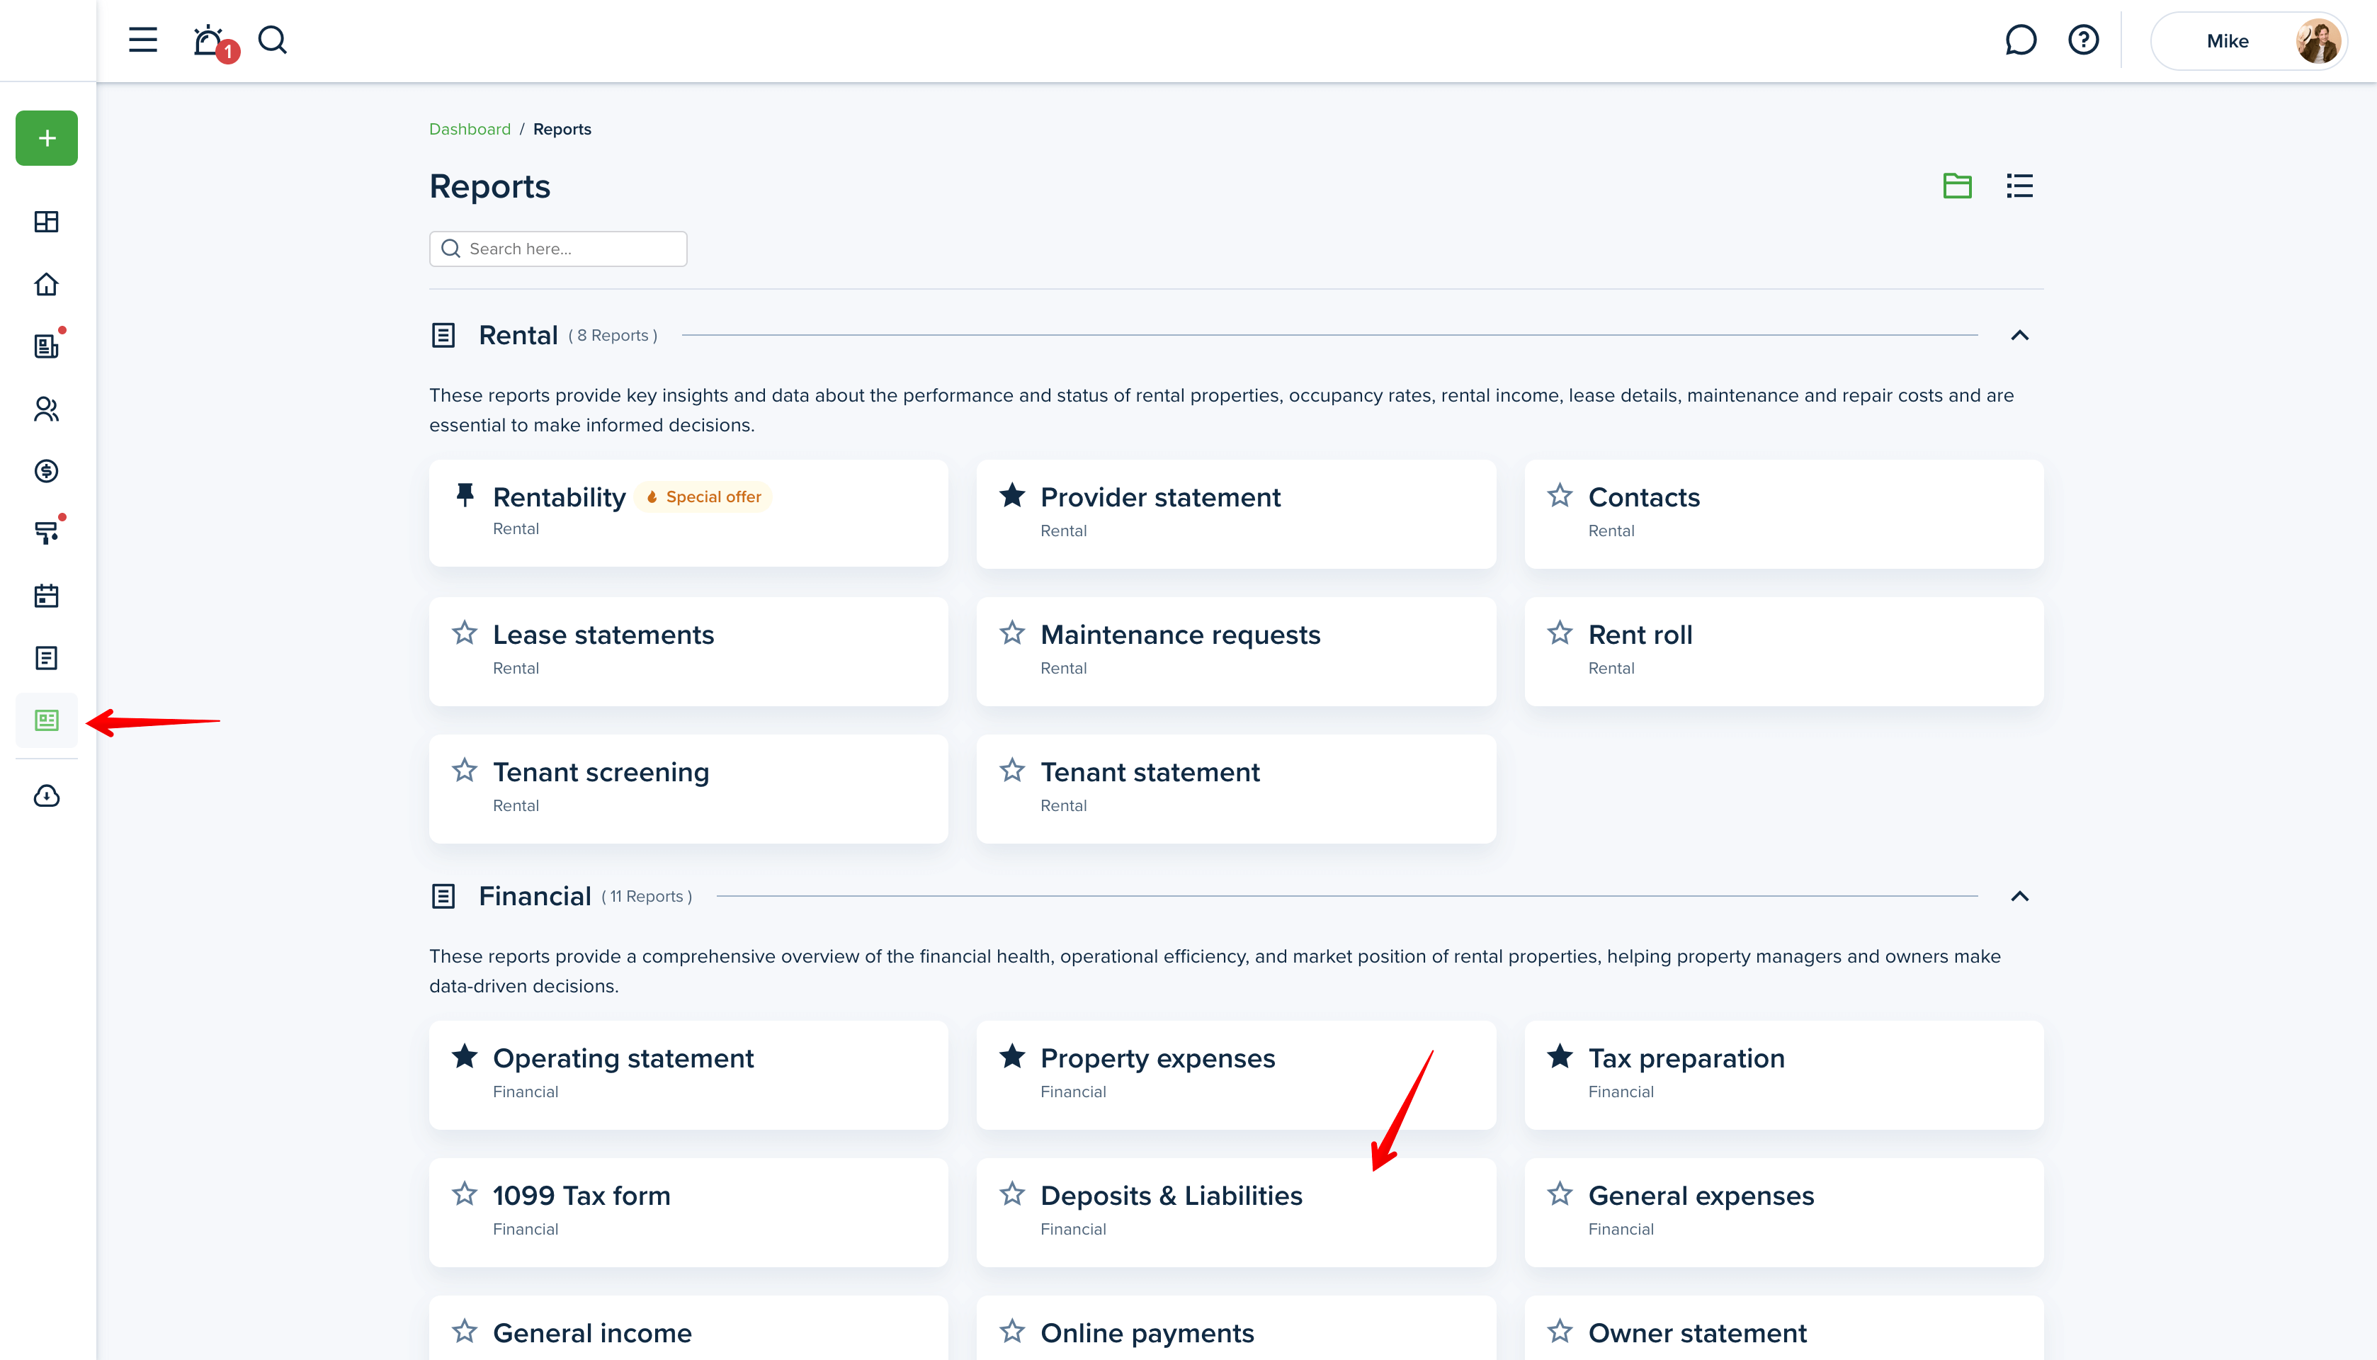Image resolution: width=2377 pixels, height=1360 pixels.
Task: Open the Deposits & Liabilities report
Action: coord(1236,1213)
